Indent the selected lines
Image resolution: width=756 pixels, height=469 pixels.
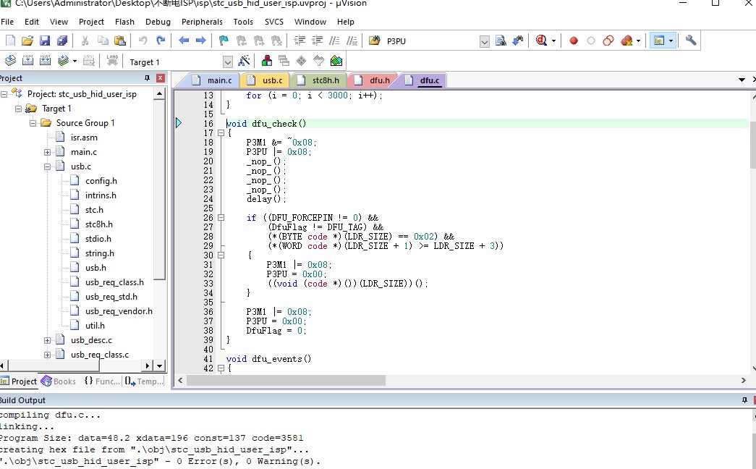[300, 41]
